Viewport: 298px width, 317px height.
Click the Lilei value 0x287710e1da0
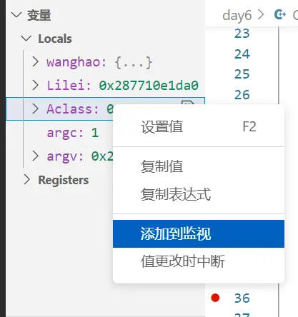tap(149, 85)
